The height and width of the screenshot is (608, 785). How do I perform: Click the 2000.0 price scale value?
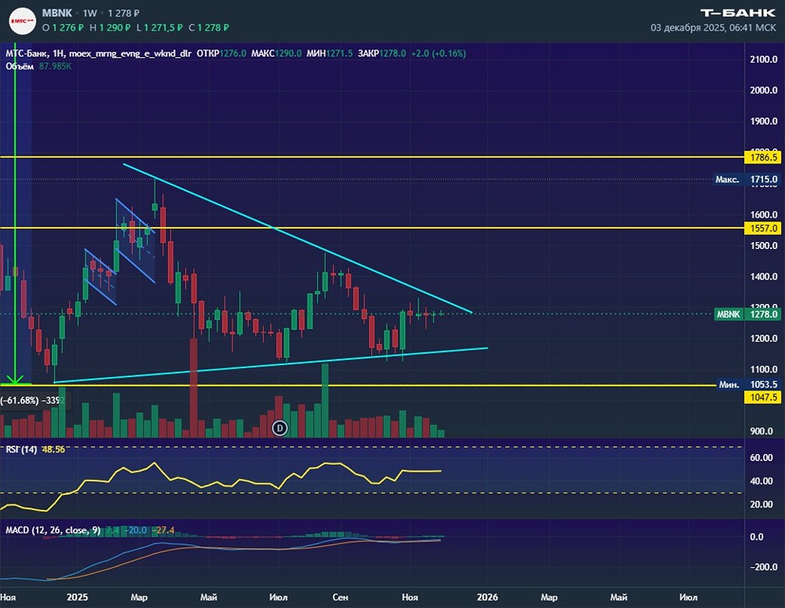(x=764, y=90)
